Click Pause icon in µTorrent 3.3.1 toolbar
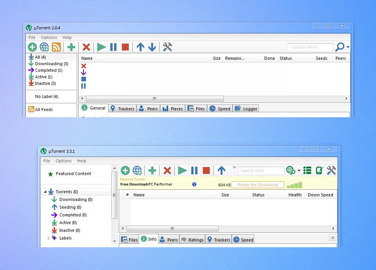The image size is (376, 270). click(194, 170)
